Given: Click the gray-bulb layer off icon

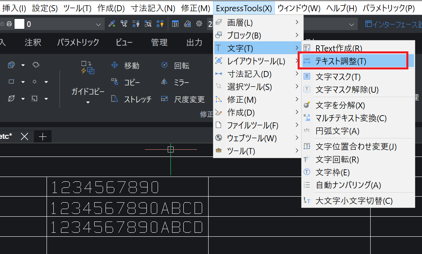Looking at the screenshot, I should (x=136, y=24).
